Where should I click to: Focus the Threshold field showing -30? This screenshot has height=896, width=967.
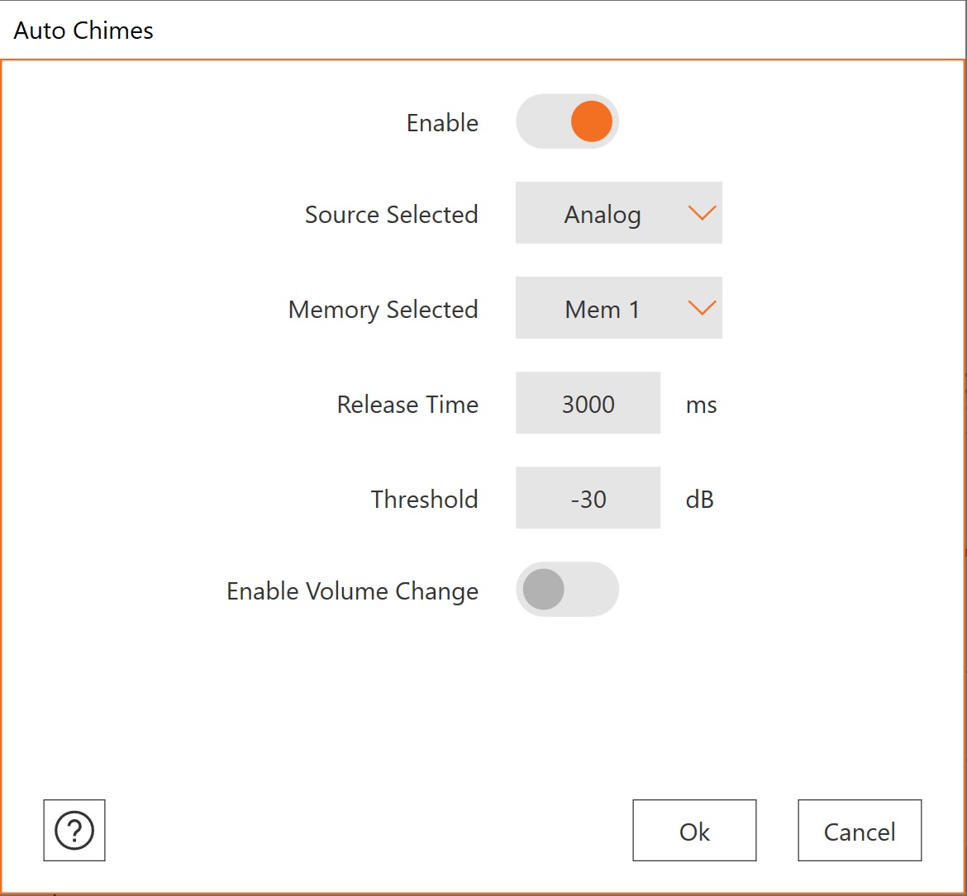[x=588, y=498]
